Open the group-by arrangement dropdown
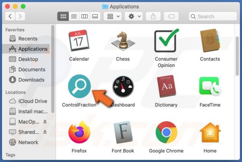 point(112,16)
